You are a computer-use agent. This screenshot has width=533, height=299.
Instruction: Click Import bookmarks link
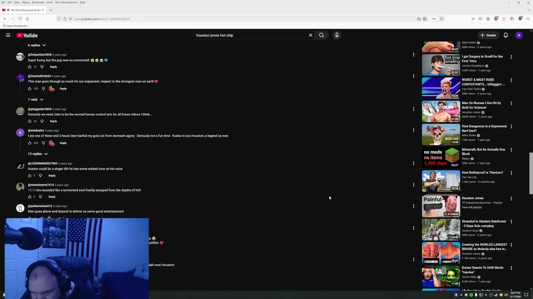pyautogui.click(x=16, y=26)
